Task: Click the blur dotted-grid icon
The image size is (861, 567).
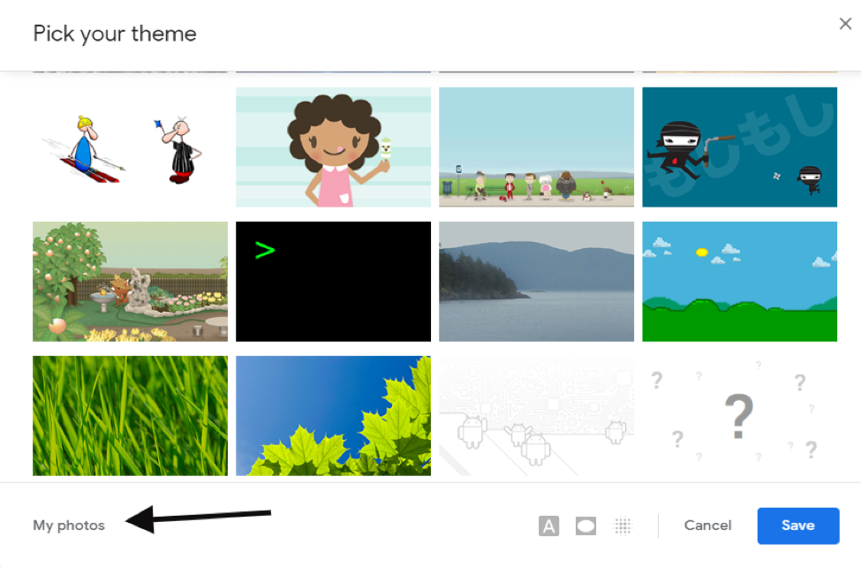Action: pos(623,525)
